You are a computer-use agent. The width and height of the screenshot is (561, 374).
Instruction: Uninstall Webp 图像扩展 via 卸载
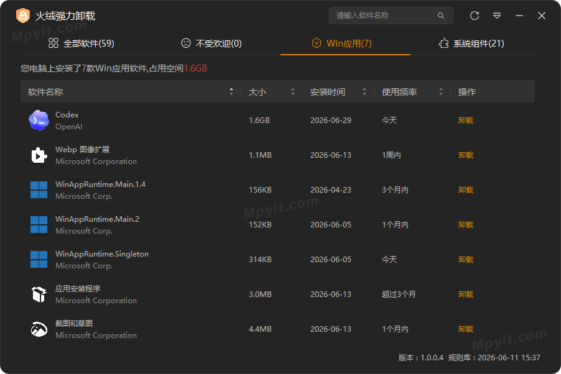(x=466, y=155)
